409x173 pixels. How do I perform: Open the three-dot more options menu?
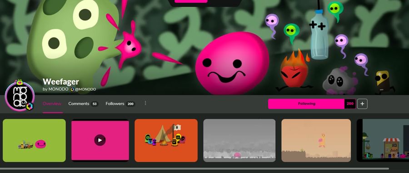coord(145,103)
